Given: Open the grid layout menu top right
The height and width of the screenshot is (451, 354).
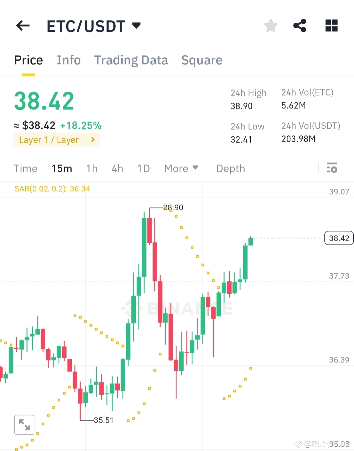Looking at the screenshot, I should [331, 26].
